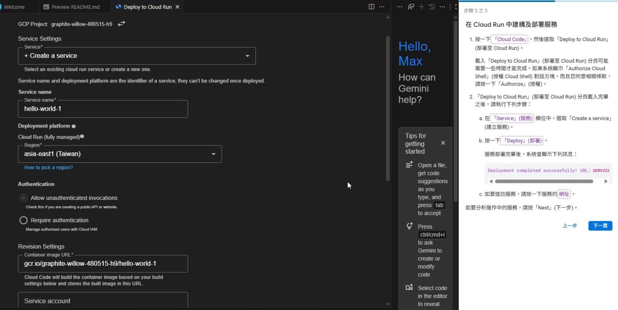Image resolution: width=618 pixels, height=310 pixels.
Task: Open Gemini chat history clock icon
Action: click(432, 7)
